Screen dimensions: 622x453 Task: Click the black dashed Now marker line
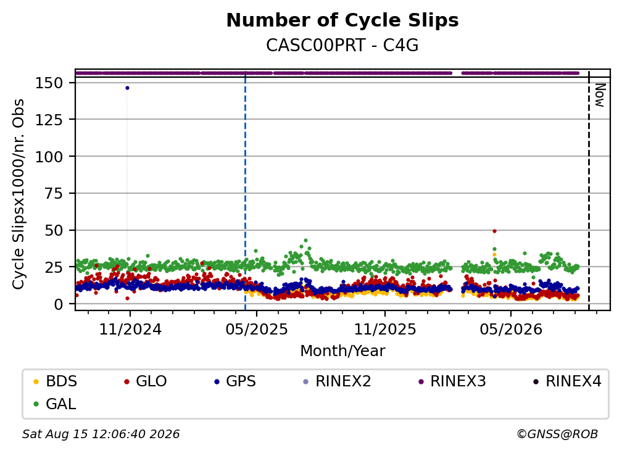click(x=589, y=191)
